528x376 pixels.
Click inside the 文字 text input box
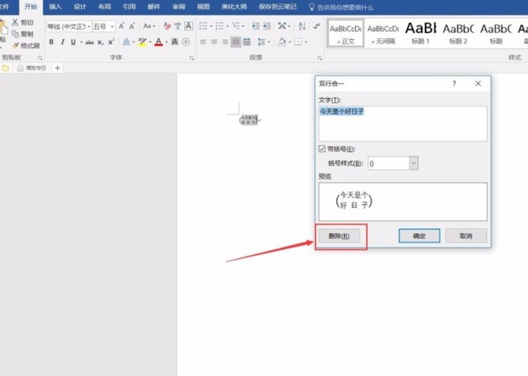[403, 123]
